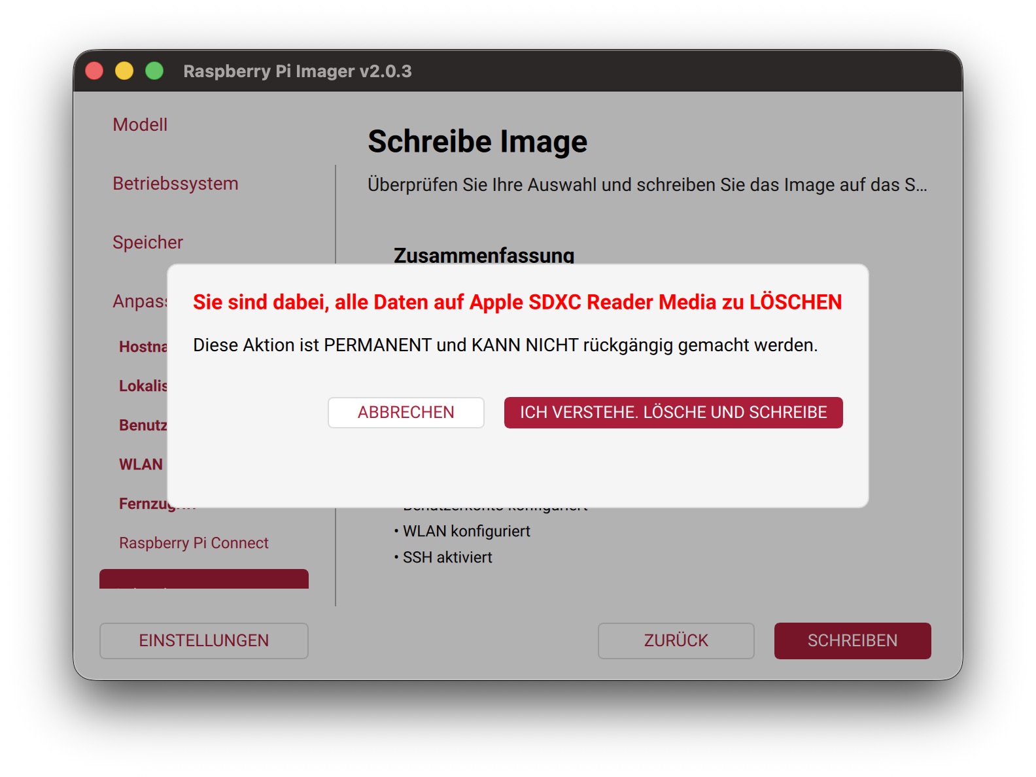
Task: Open the Benutzer sidebar sub-item
Action: pos(143,425)
